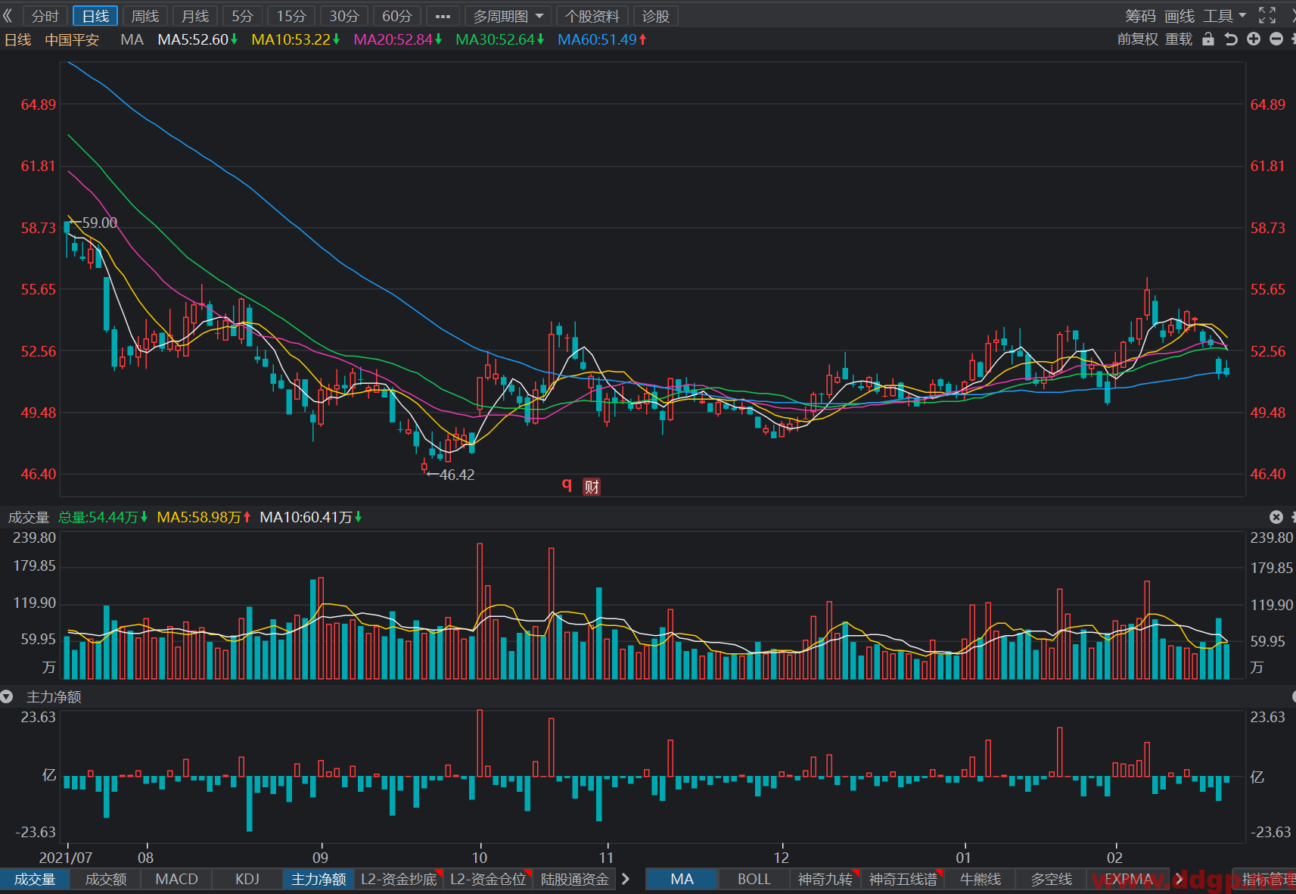Click 财 financial report marker
The width and height of the screenshot is (1296, 894).
pos(592,487)
